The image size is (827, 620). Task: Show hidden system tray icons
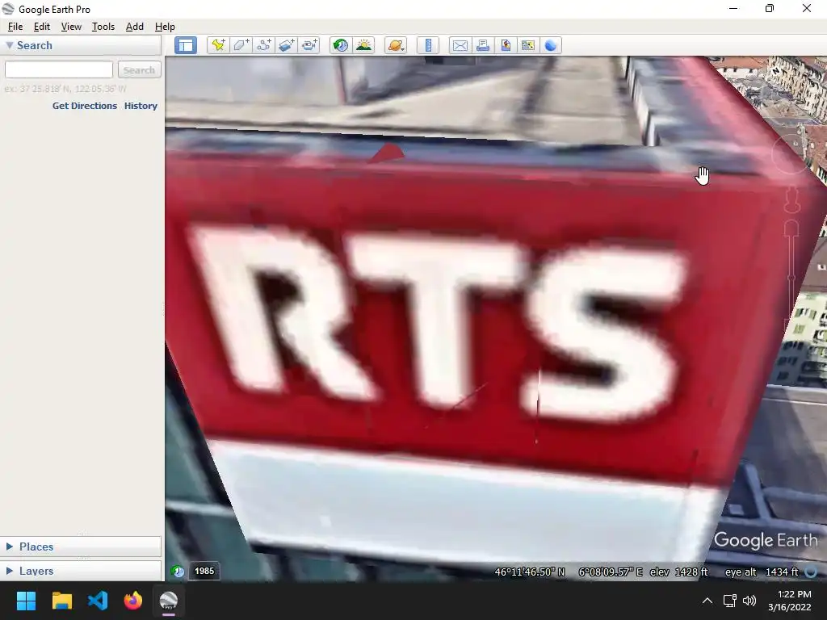[707, 601]
